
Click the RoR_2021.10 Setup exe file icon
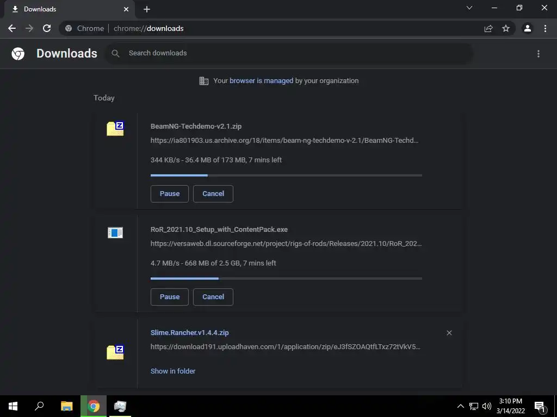tap(115, 232)
